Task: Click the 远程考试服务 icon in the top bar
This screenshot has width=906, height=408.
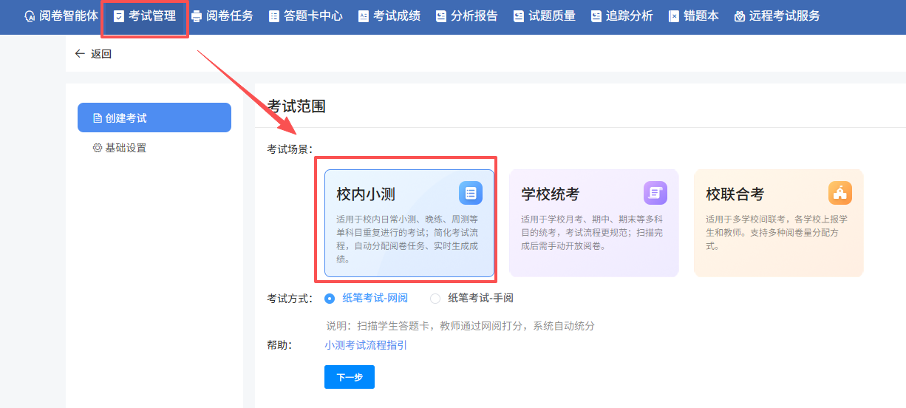Action: pos(739,16)
